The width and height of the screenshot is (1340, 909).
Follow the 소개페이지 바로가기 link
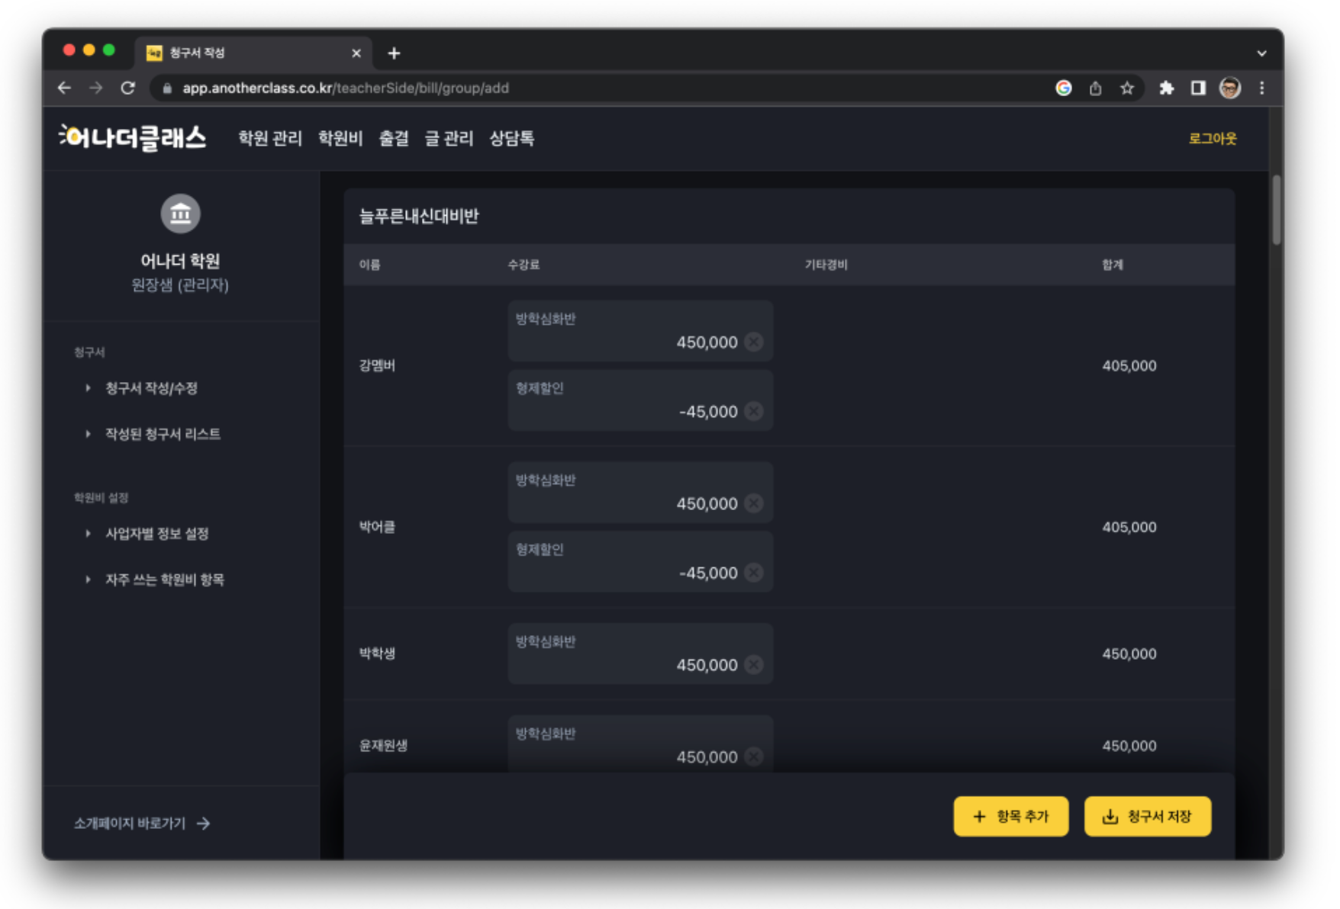click(142, 824)
